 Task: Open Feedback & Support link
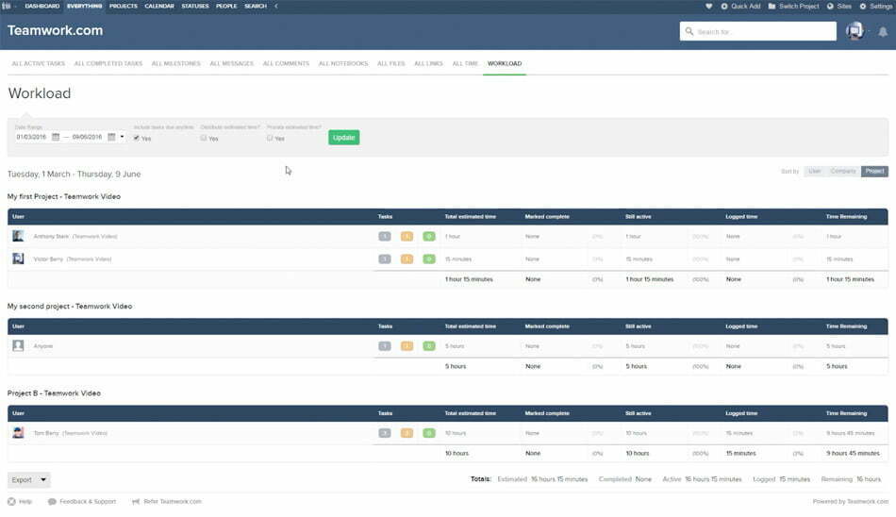point(82,502)
